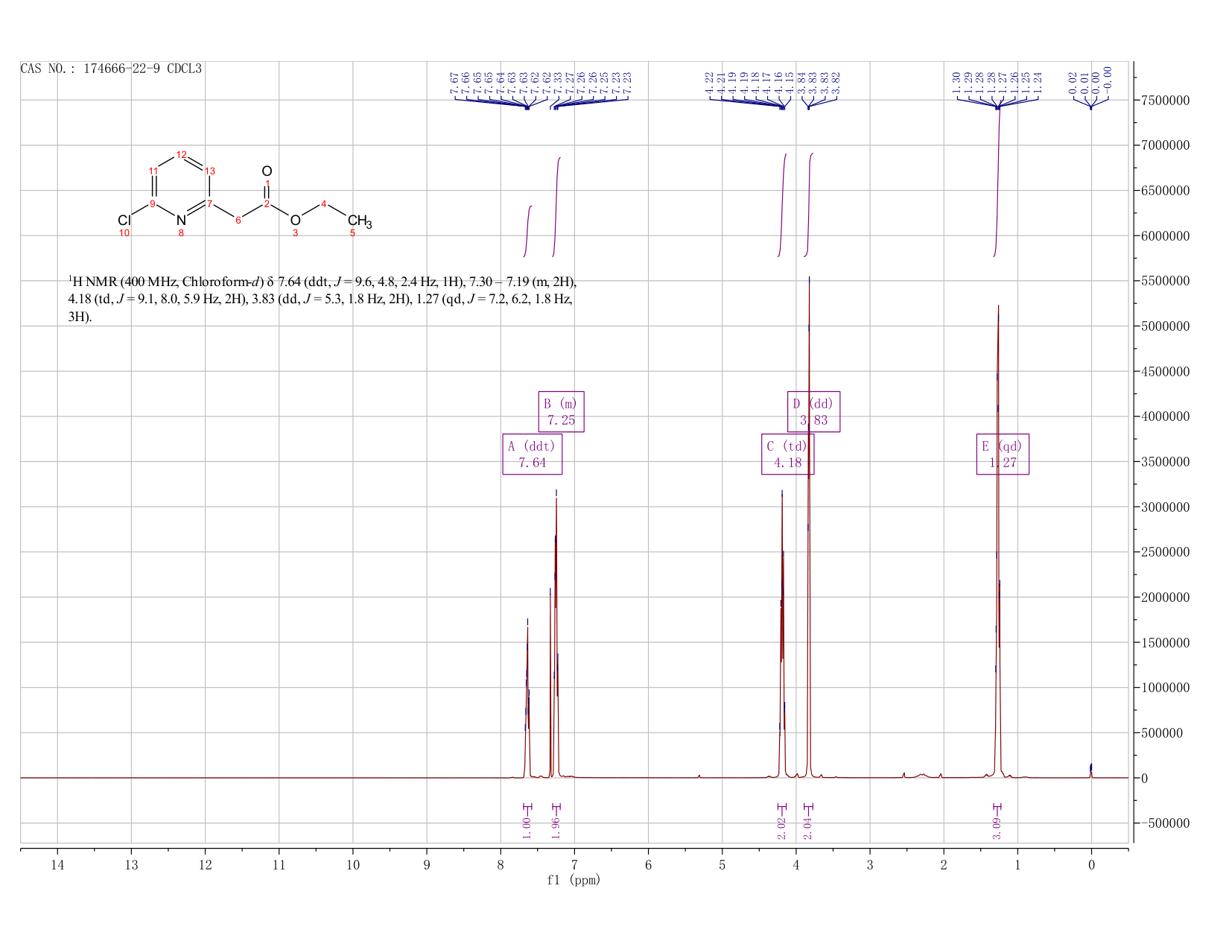
Task: Click the CH3 group in the structure
Action: [359, 221]
